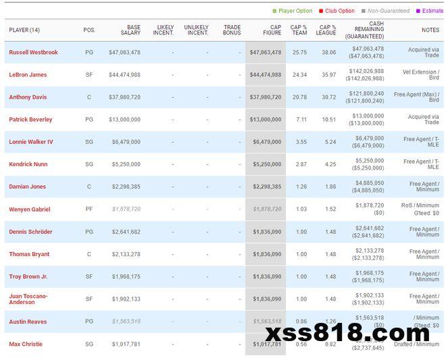
Task: Click the green Player Option legend swatch
Action: [274, 11]
